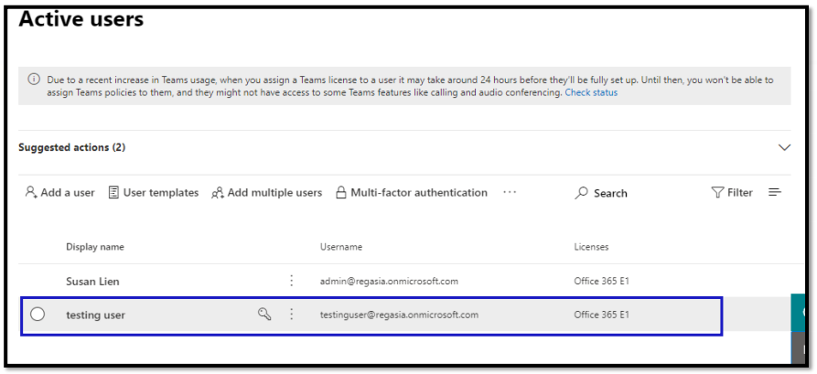
Task: Sort by the Username column header
Action: 340,247
